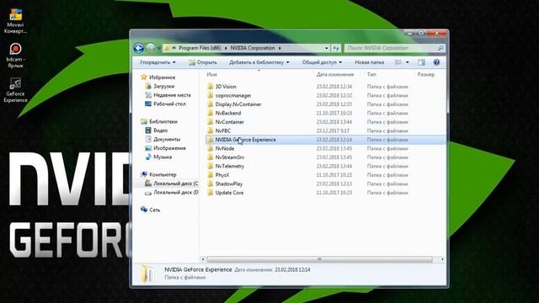
Task: Open Movavi Converter desktop shortcut
Action: coord(15,21)
